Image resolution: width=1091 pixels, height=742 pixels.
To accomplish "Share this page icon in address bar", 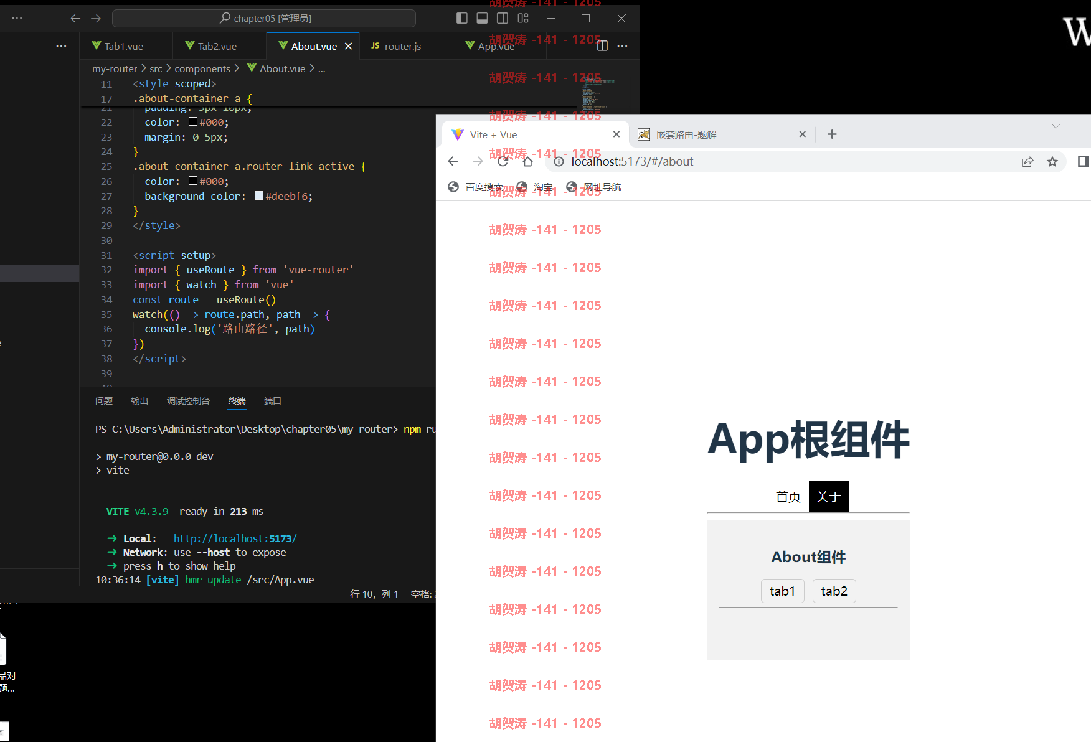I will (x=1027, y=162).
